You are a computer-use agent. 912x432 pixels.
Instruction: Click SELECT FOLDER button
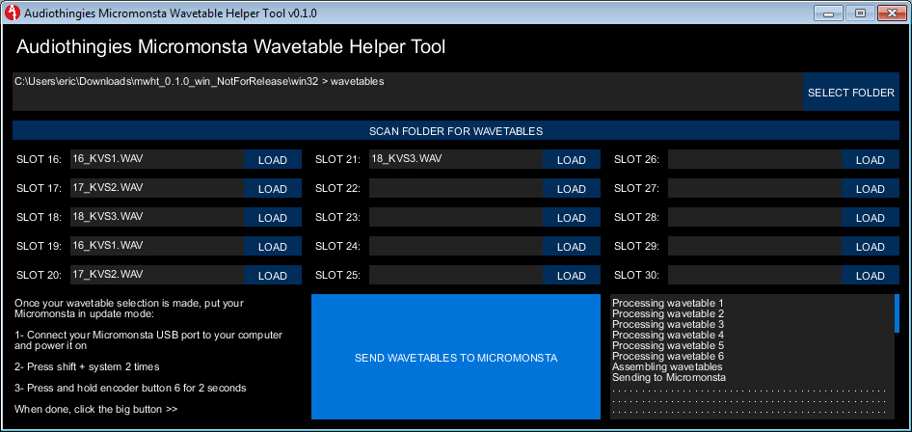pyautogui.click(x=851, y=93)
